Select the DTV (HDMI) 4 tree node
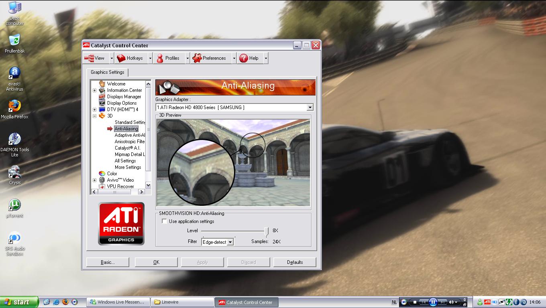This screenshot has width=546, height=308. click(122, 109)
